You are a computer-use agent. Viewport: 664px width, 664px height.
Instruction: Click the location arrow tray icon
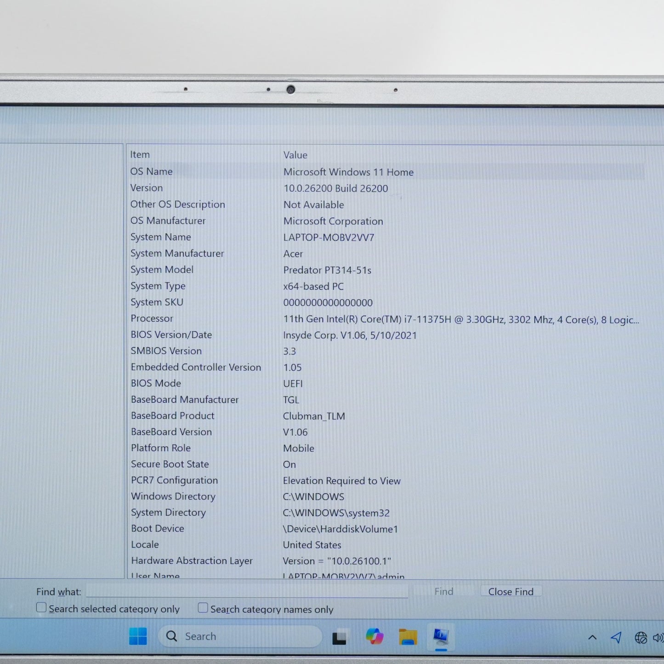click(x=616, y=637)
